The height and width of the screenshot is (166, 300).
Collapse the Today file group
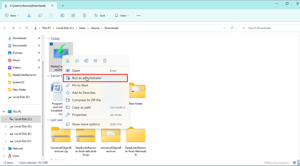pyautogui.click(x=48, y=39)
